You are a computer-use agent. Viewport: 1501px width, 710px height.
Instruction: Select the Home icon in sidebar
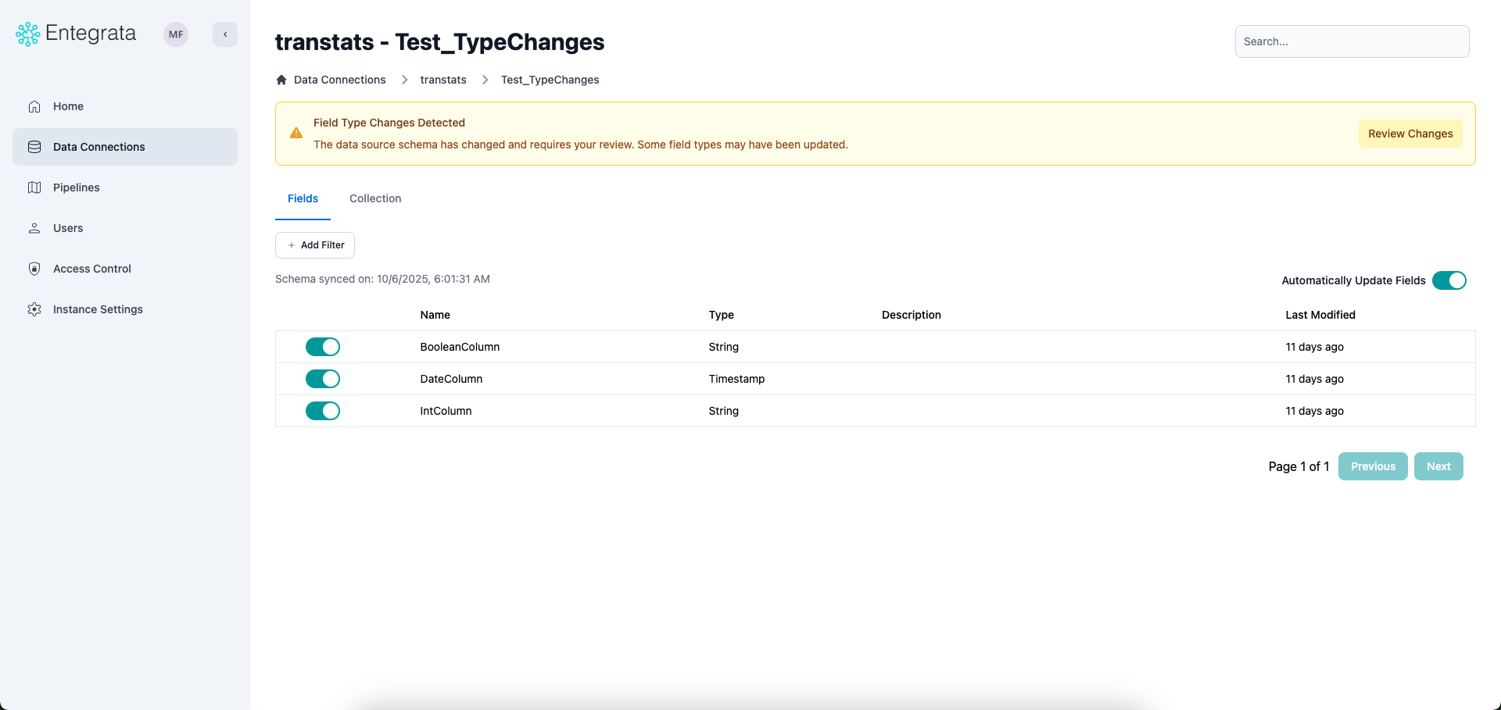tap(34, 105)
